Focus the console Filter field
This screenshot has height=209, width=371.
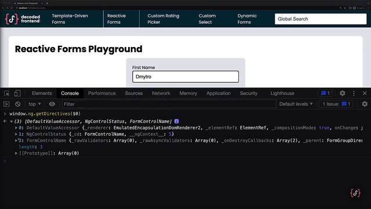(x=169, y=104)
